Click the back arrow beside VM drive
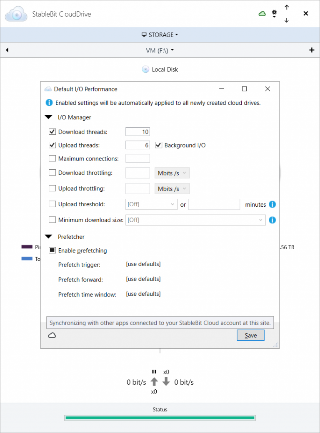 pos(7,50)
